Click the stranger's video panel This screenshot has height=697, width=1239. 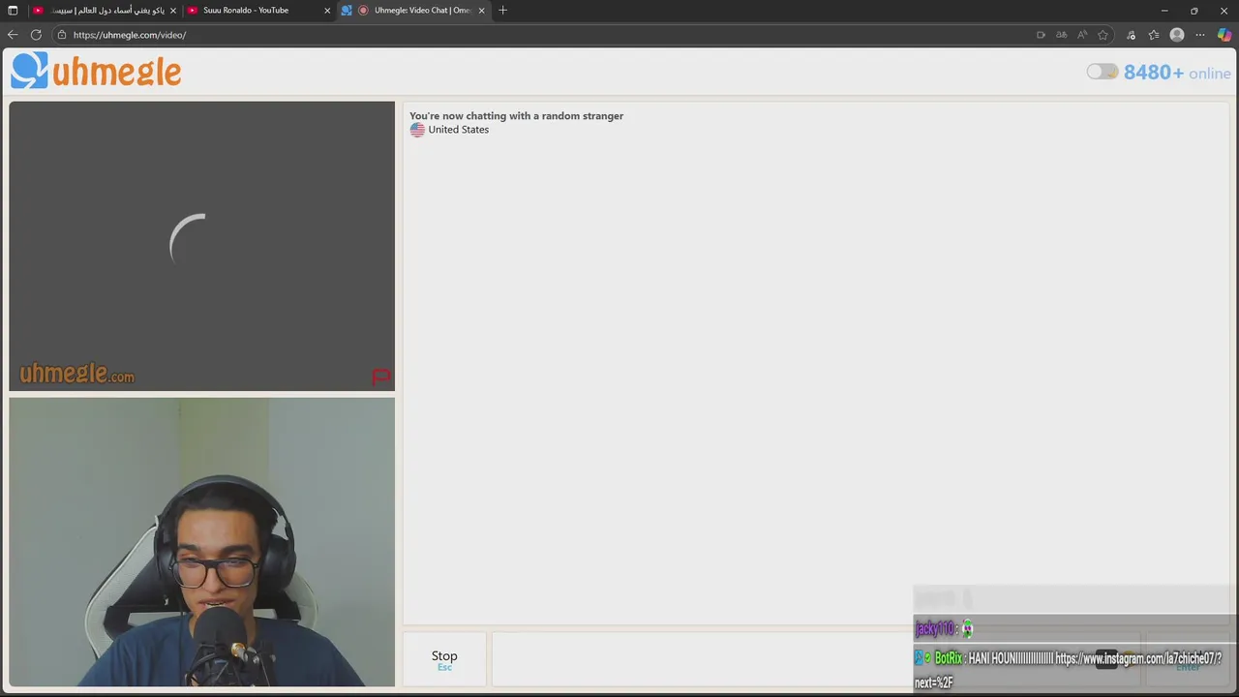[x=201, y=246]
